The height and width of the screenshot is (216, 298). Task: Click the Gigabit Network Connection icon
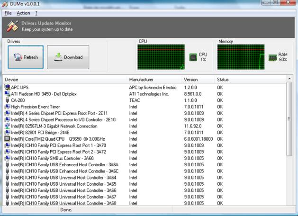click(7, 126)
